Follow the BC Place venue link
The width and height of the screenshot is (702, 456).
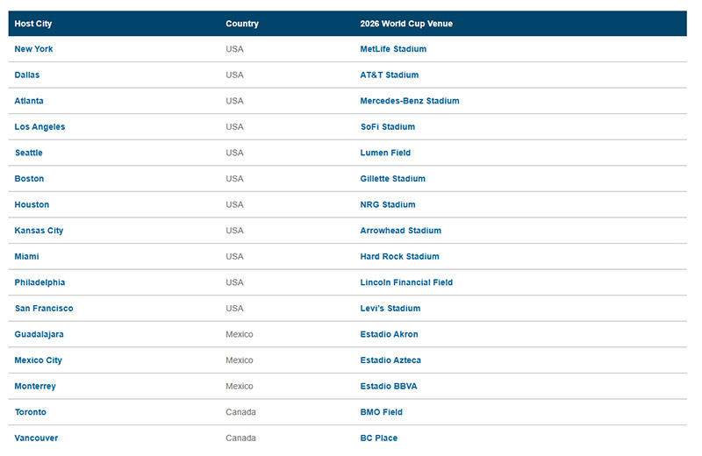point(379,438)
